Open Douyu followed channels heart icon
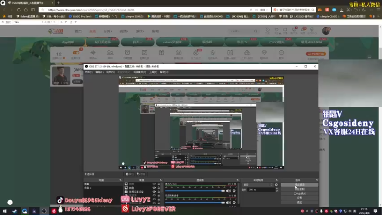382x215 pixels. (276, 31)
